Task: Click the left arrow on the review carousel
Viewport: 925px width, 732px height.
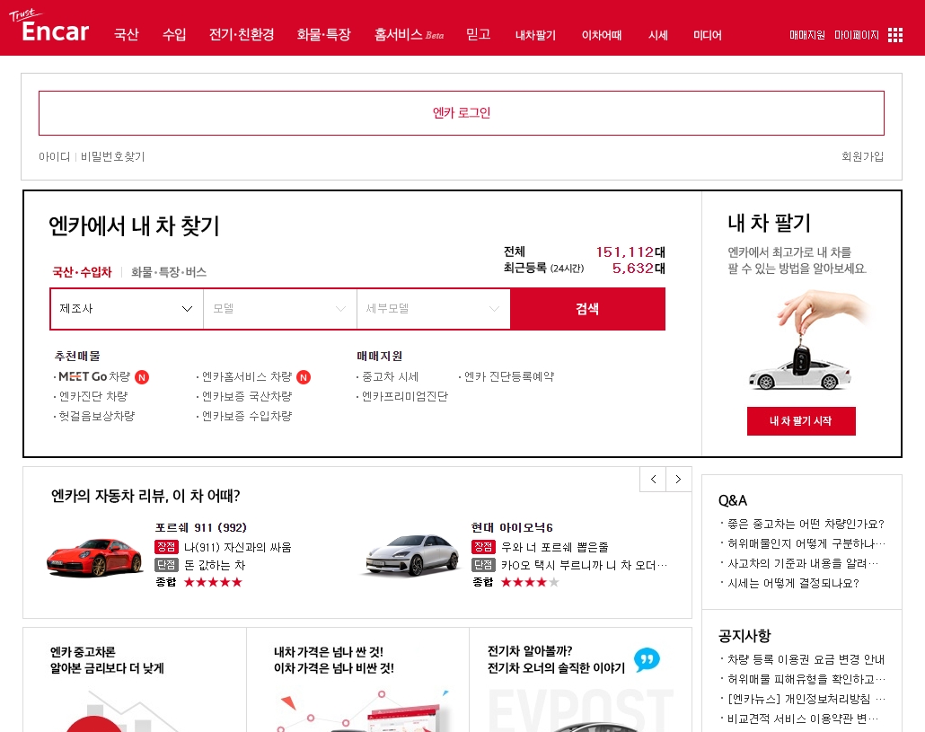Action: pyautogui.click(x=653, y=479)
